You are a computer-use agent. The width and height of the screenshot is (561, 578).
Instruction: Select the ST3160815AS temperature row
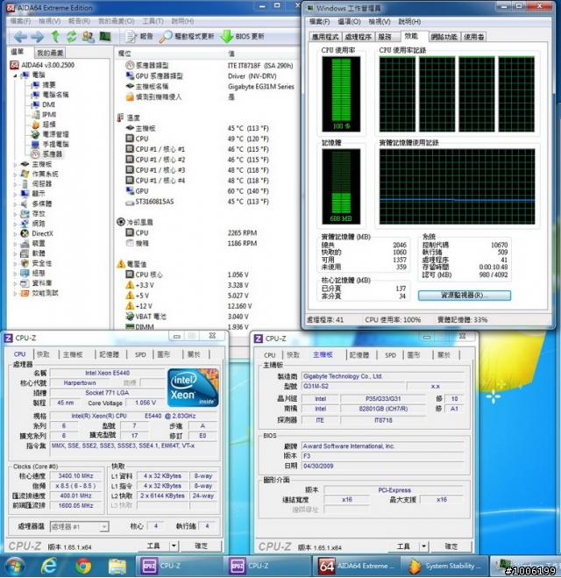[206, 202]
